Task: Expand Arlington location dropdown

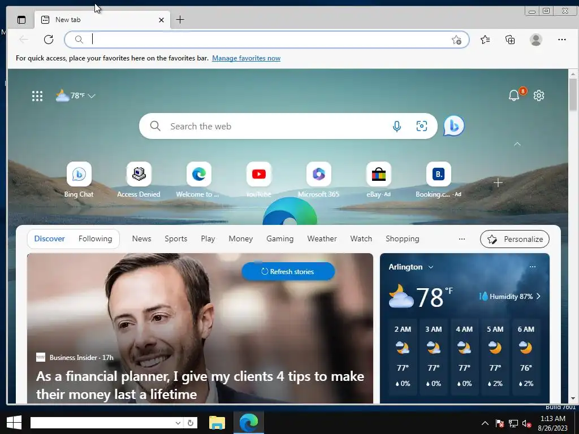Action: [x=430, y=267]
